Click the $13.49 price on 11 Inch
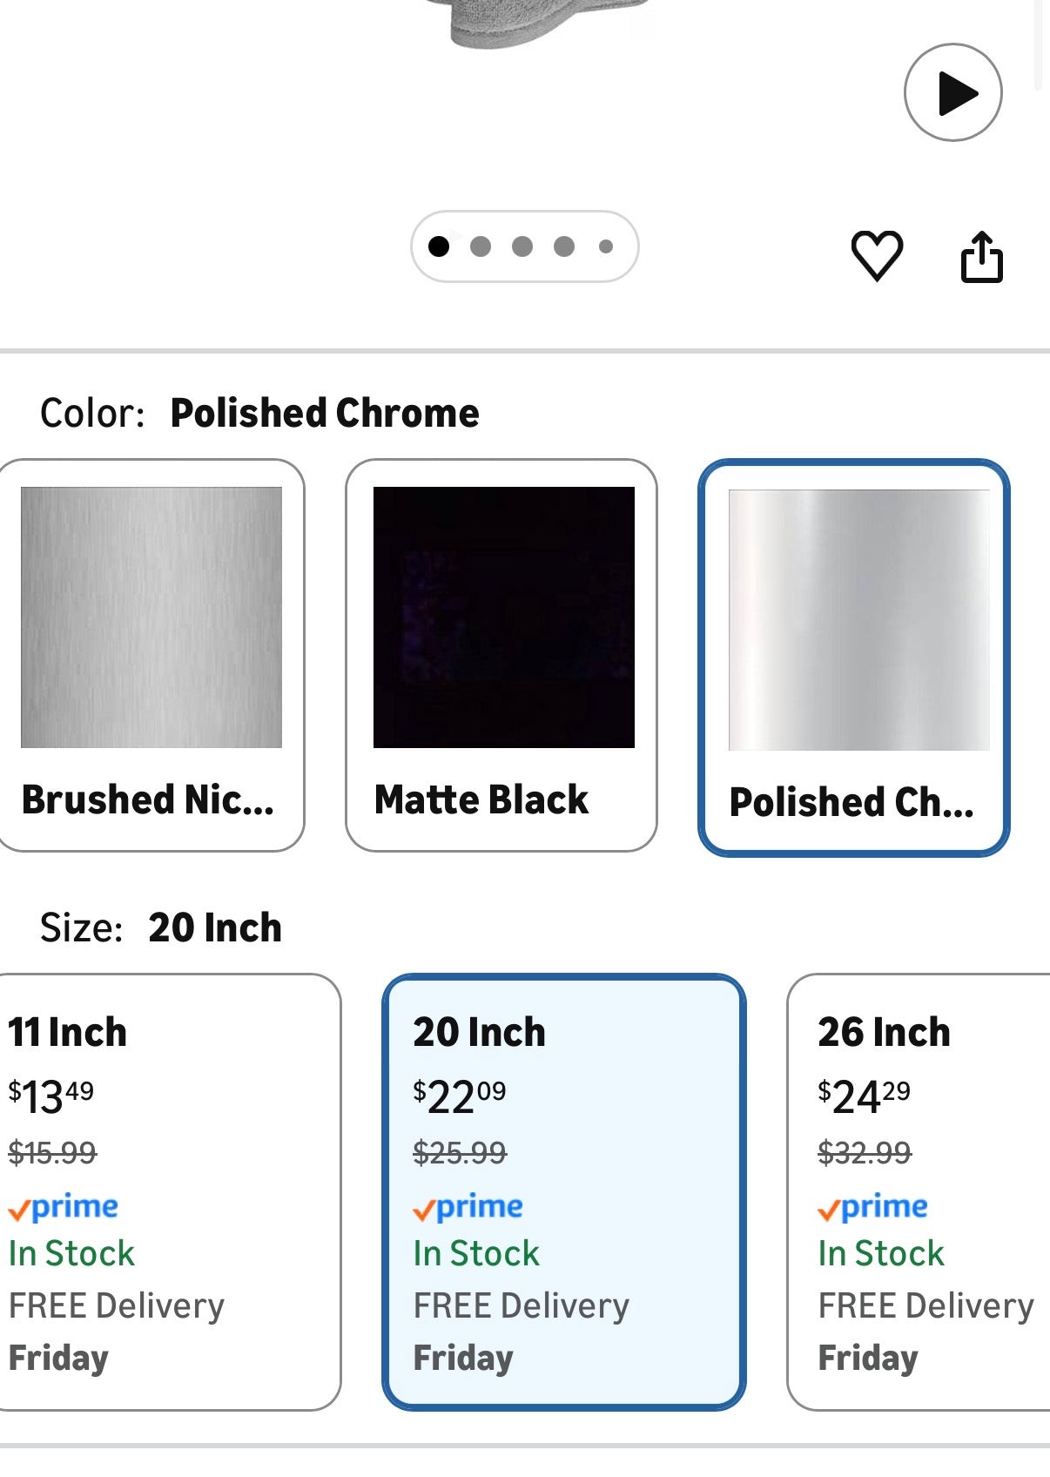 [x=51, y=1096]
